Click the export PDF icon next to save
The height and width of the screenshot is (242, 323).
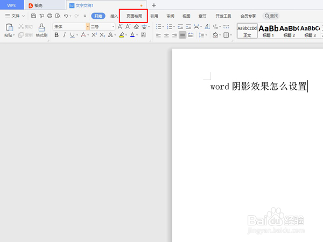click(x=42, y=16)
